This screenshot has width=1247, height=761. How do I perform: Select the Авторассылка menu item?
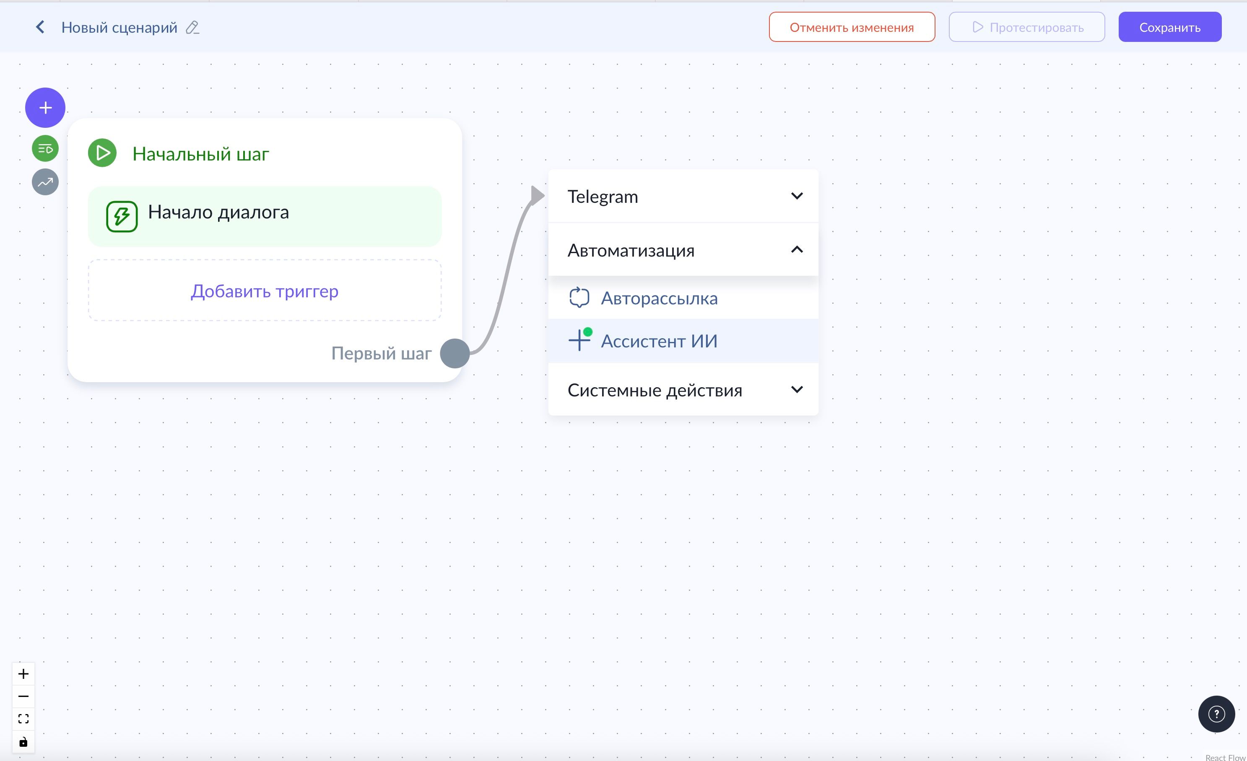[658, 298]
